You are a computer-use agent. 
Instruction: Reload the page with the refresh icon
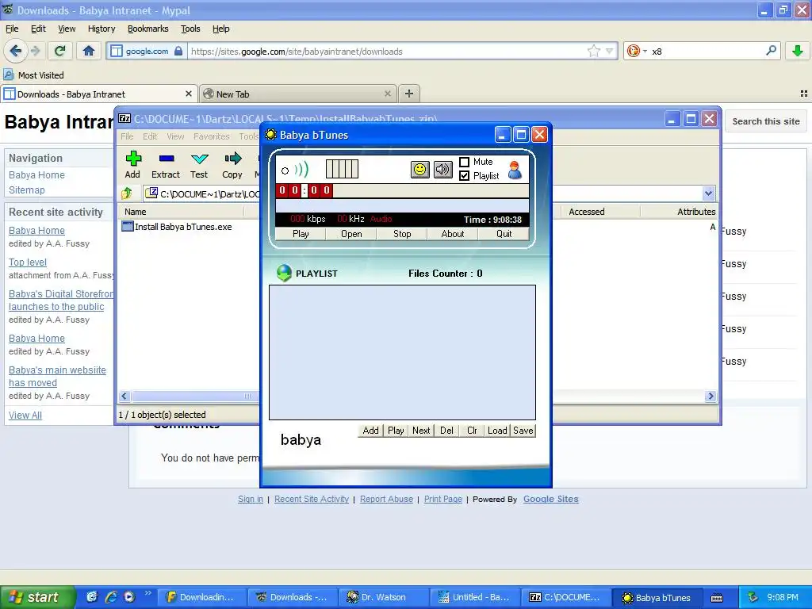click(x=60, y=51)
